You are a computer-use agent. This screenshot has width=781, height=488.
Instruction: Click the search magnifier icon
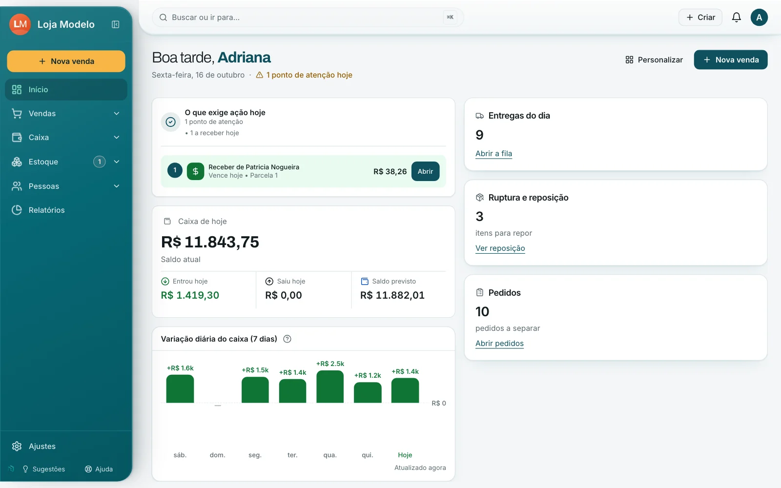[x=164, y=18]
